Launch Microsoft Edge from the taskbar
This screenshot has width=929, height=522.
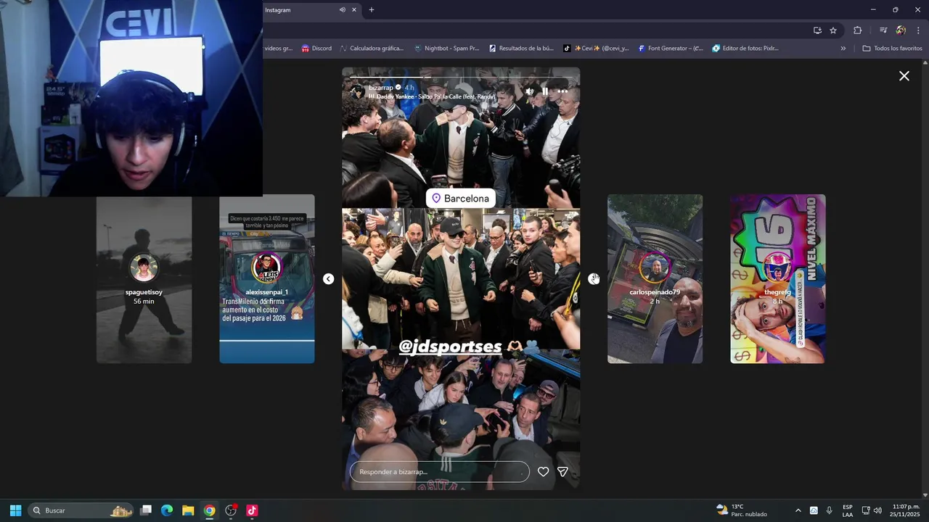[166, 510]
